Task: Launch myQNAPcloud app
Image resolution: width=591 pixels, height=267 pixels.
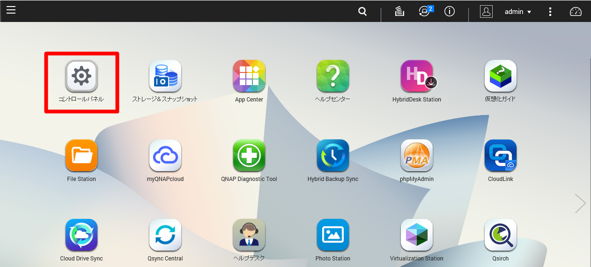Action: click(165, 155)
